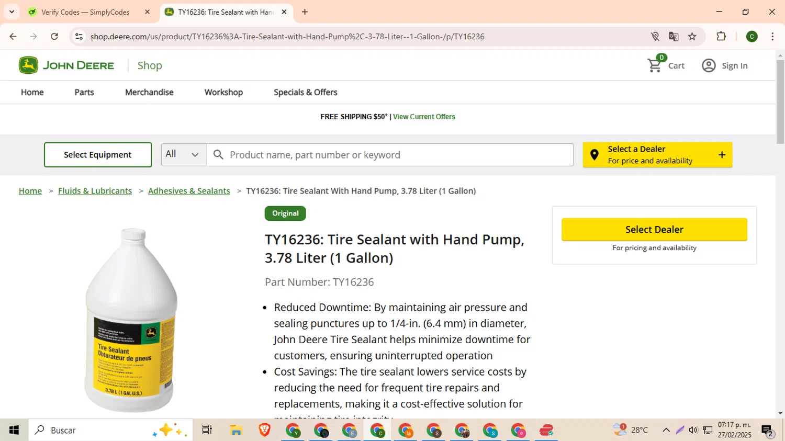The height and width of the screenshot is (441, 785).
Task: Click Part Number: TY16236 text
Action: coord(319,282)
